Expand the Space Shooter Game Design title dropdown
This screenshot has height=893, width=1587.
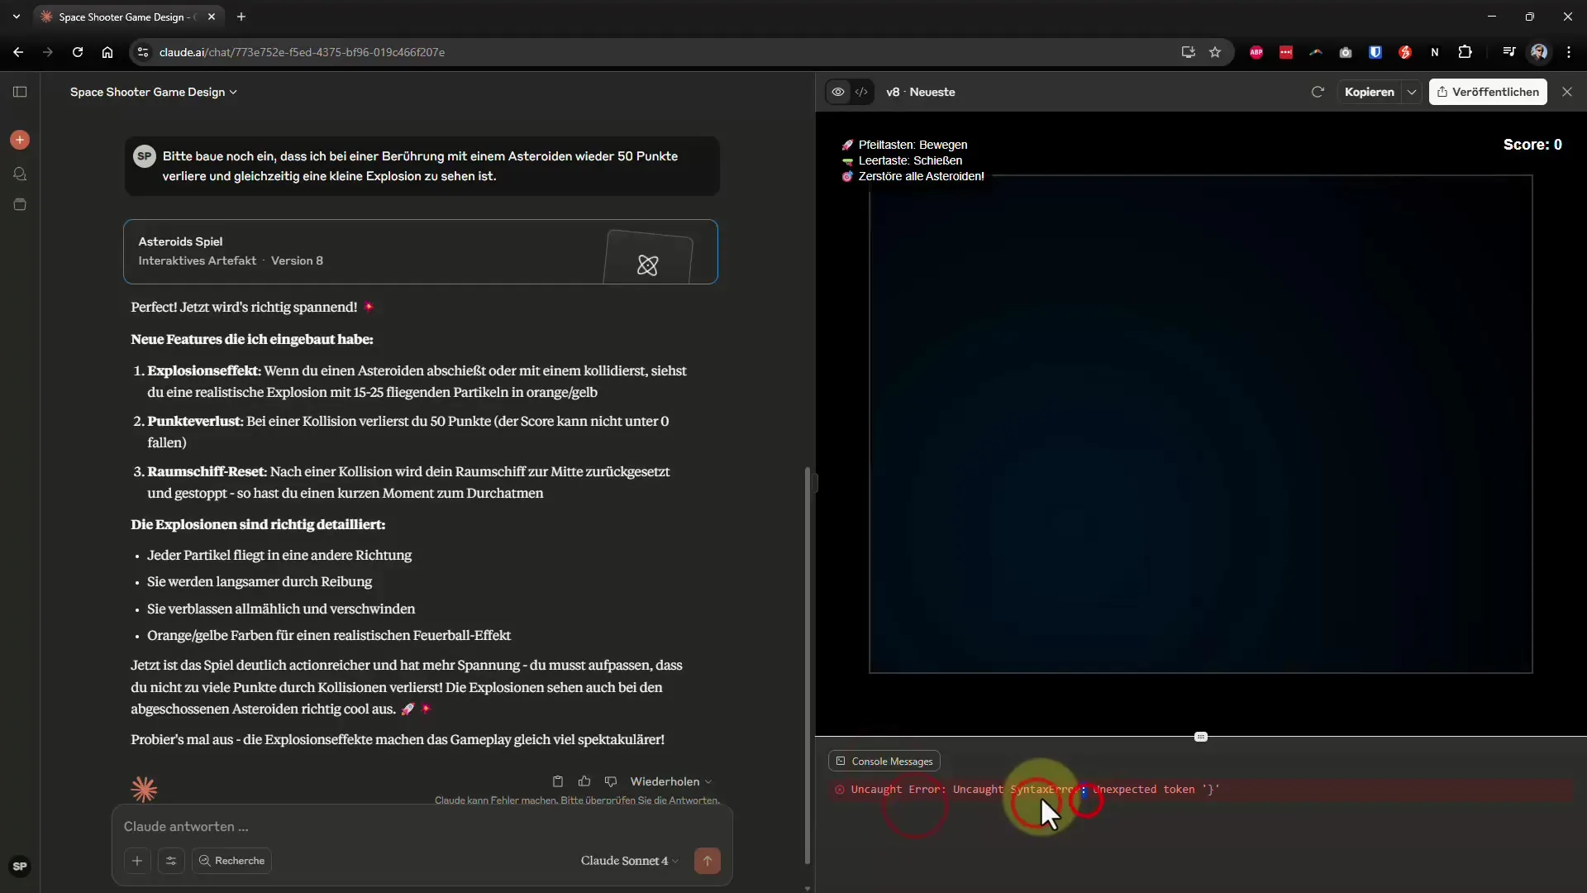point(153,92)
